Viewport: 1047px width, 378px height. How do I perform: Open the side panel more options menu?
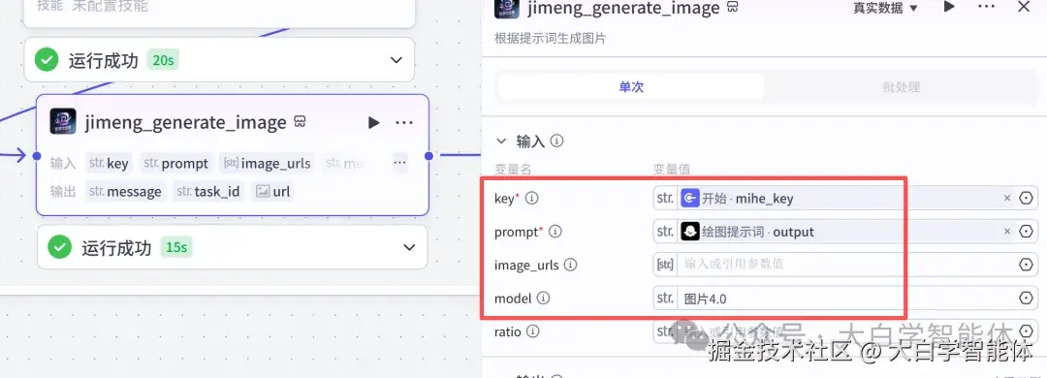point(986,7)
